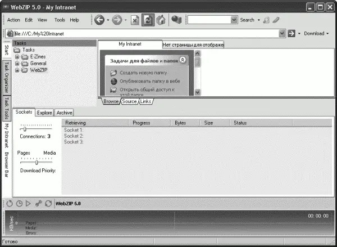
Task: Click the Back navigation arrow button
Action: [x=98, y=20]
